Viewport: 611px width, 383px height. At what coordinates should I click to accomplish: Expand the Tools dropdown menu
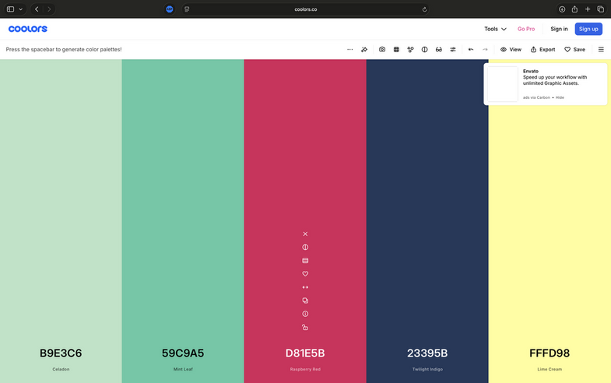(x=495, y=29)
